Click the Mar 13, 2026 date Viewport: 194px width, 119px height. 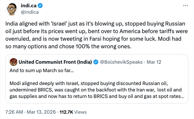[x=42, y=112]
